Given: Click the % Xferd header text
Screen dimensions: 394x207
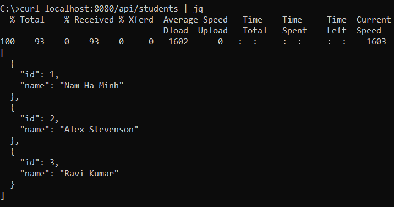Looking at the screenshot, I should click(x=136, y=20).
